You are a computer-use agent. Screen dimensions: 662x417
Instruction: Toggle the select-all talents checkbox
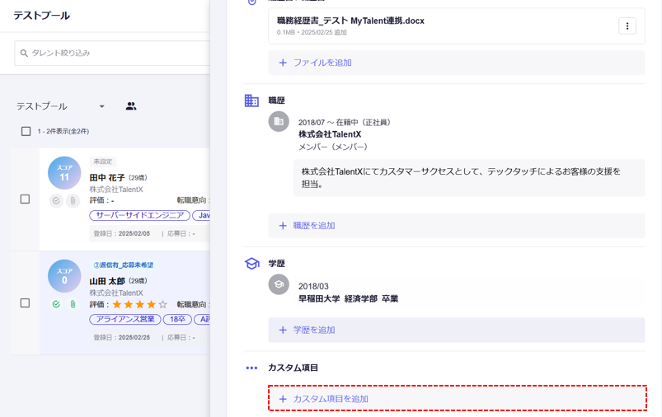(x=26, y=131)
